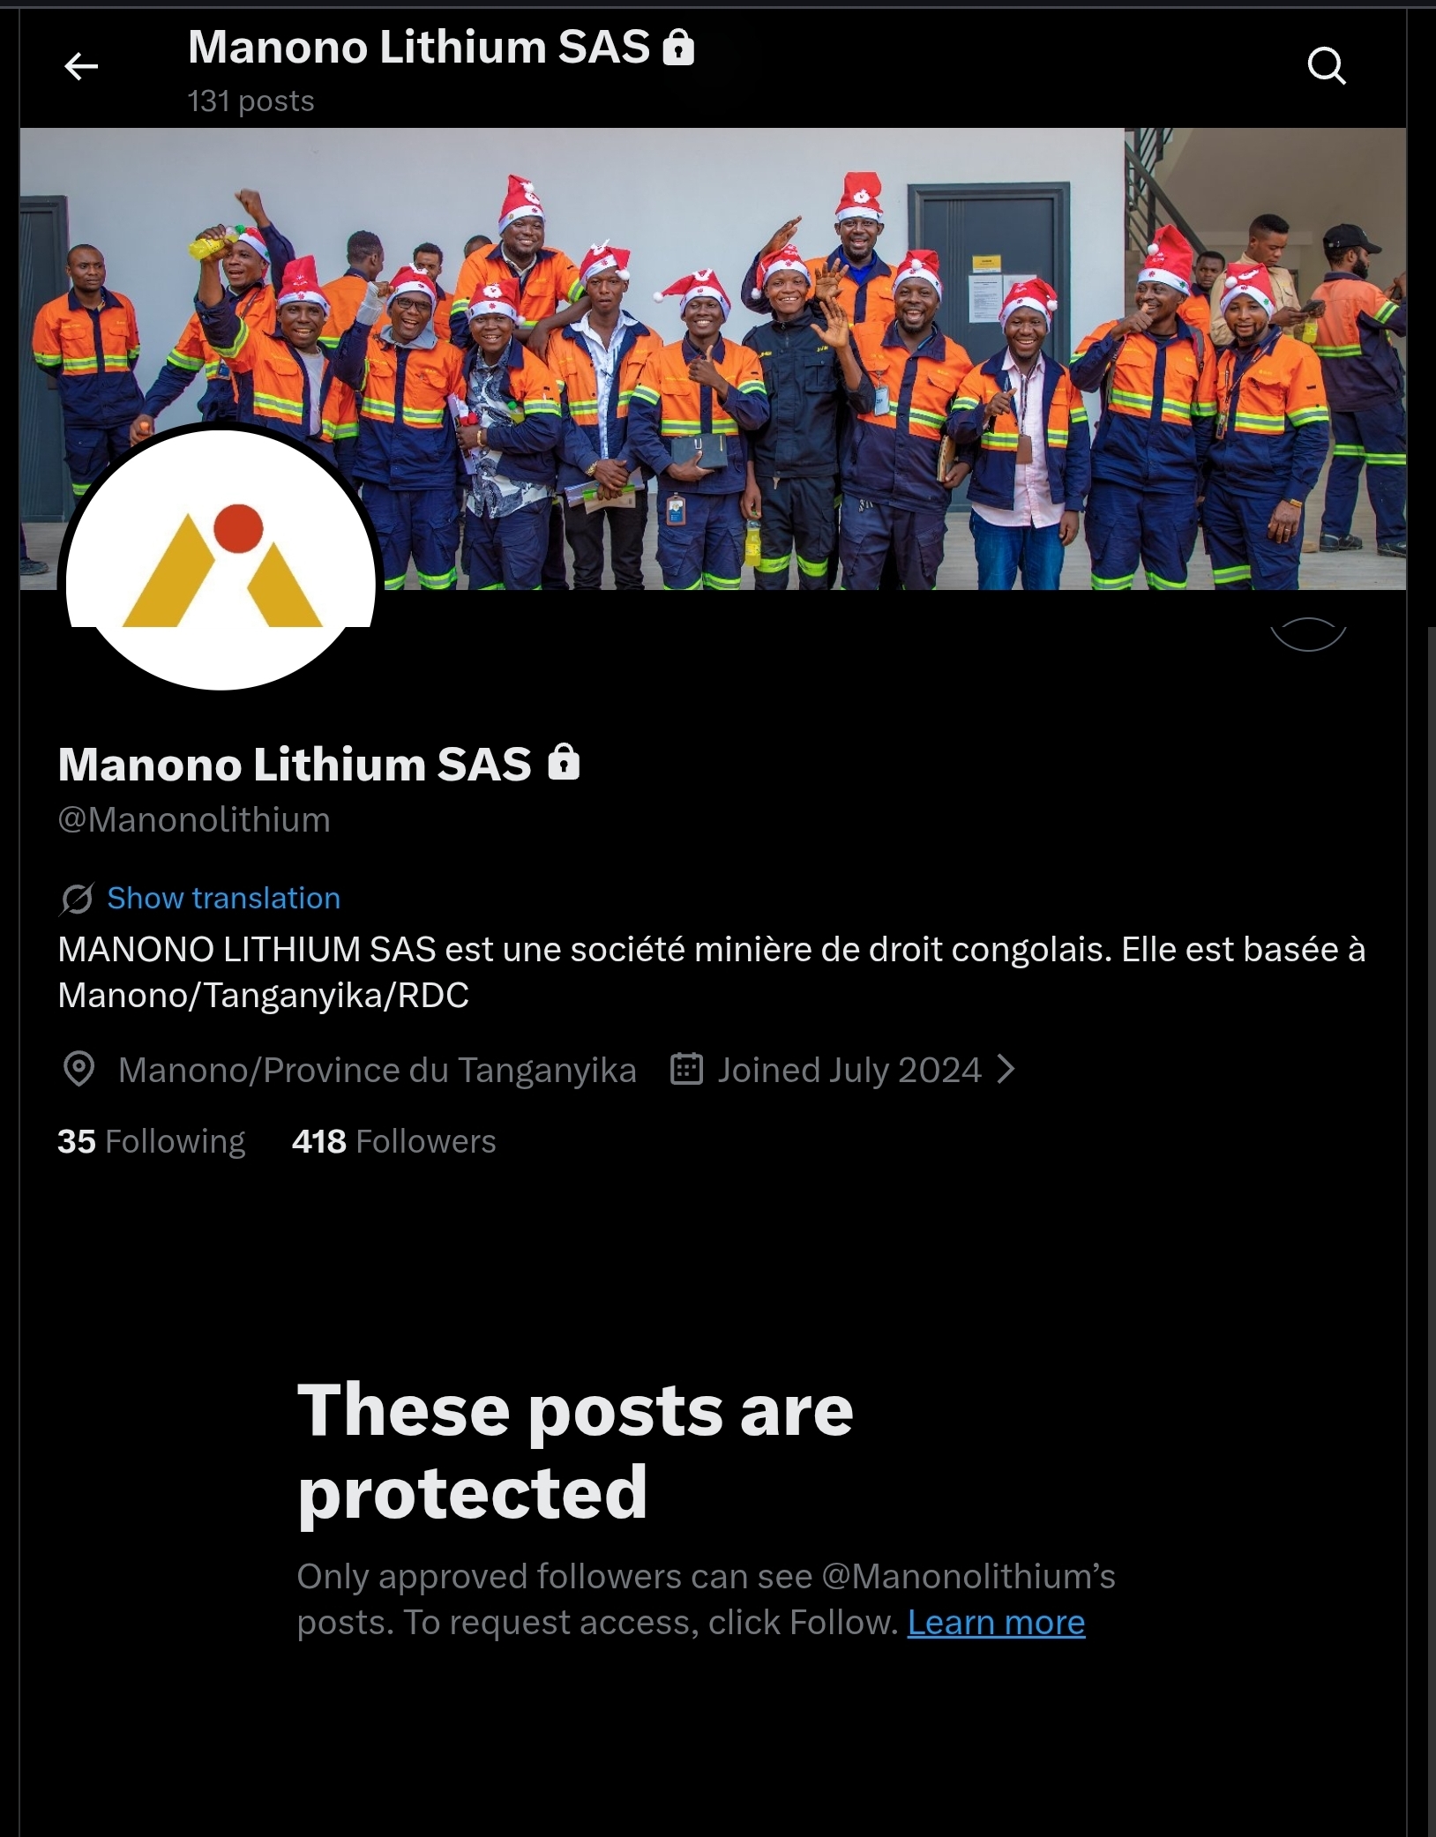Click the Manono/Province du Tanganyika location

377,1070
